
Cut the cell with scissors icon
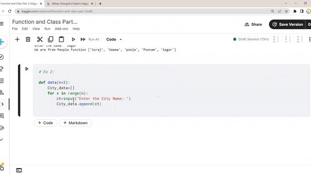click(40, 39)
